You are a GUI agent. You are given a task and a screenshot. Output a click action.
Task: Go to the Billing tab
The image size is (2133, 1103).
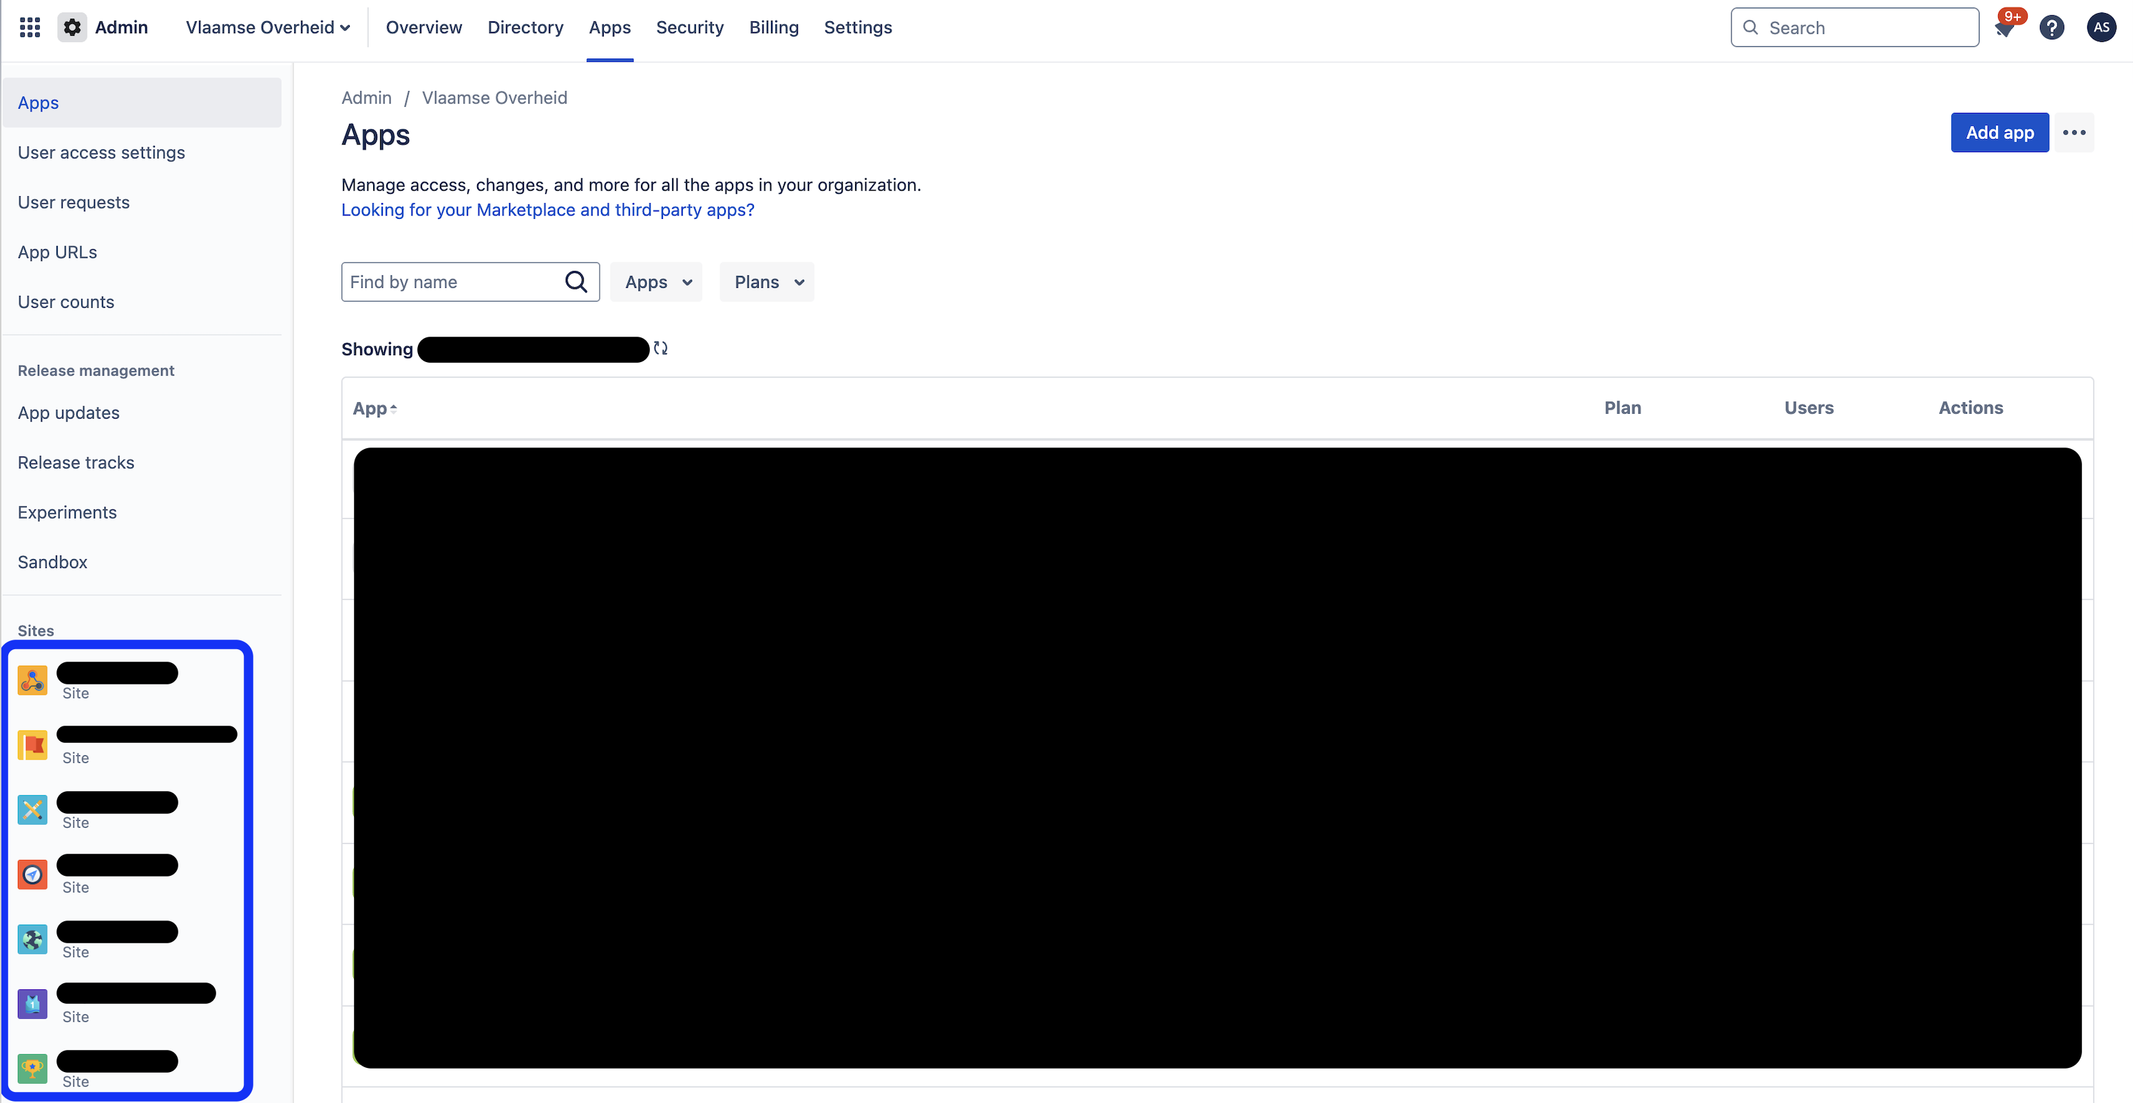[x=773, y=28]
